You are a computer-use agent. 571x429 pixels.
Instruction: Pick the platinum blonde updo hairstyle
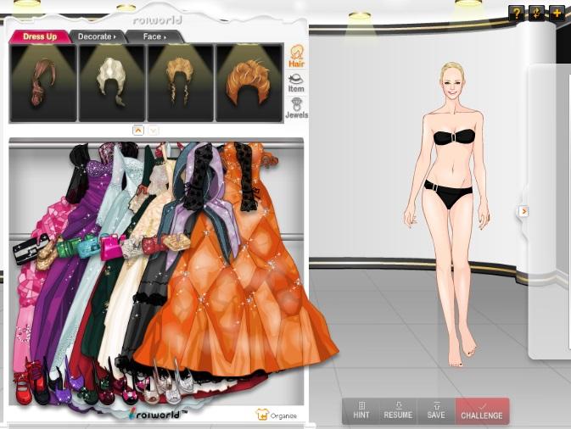click(x=111, y=84)
